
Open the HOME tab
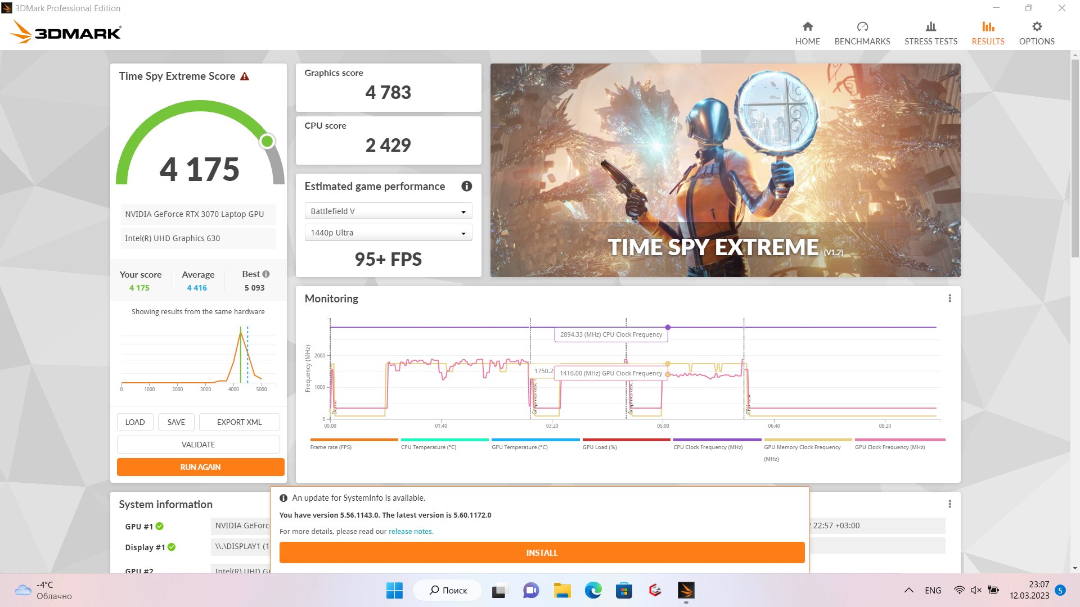(807, 33)
